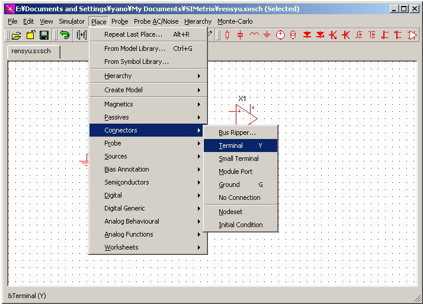Open the Probe AC/Noise menu
Viewport: 423px width, 304px height.
point(156,21)
